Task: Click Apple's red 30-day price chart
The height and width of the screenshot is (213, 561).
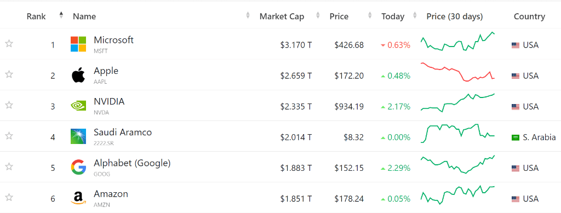Action: pyautogui.click(x=457, y=72)
